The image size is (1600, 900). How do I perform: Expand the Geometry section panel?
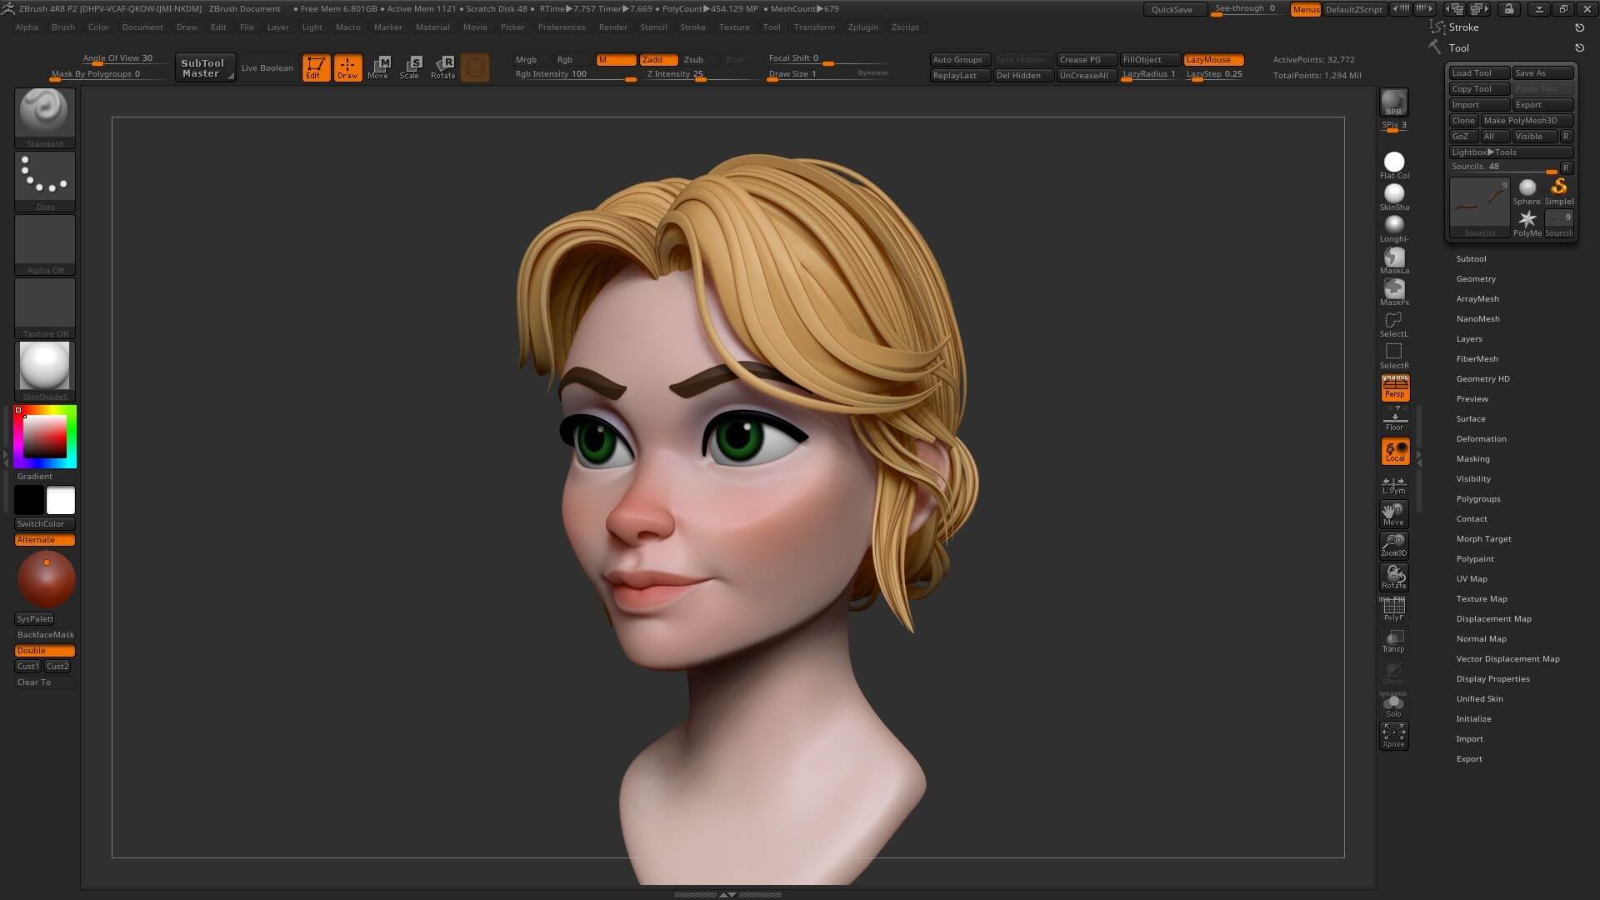(x=1477, y=278)
